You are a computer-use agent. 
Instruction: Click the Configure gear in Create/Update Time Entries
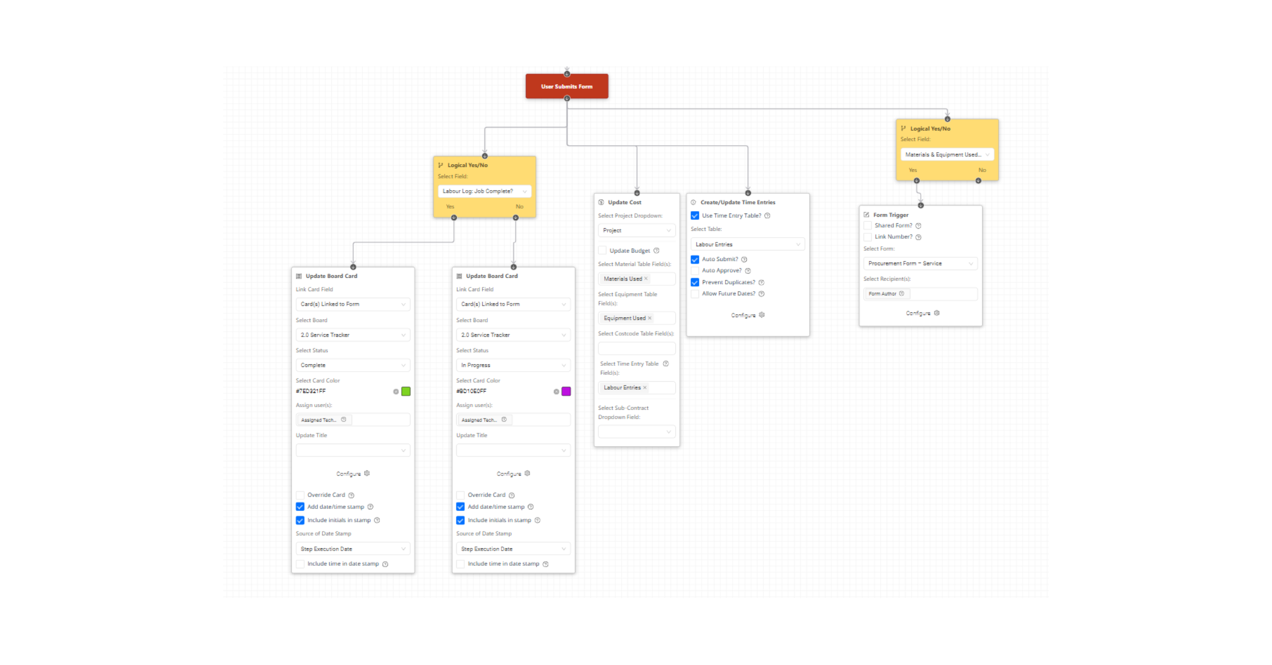tap(762, 314)
